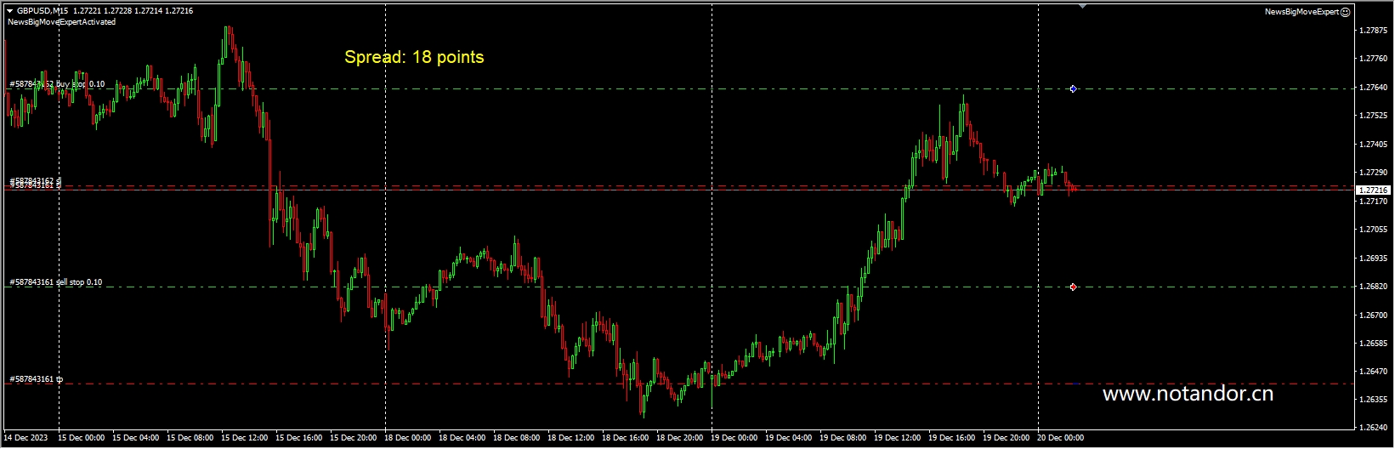Select the #587843161 sell stop 0.10 label
The image size is (1395, 449).
(x=56, y=282)
